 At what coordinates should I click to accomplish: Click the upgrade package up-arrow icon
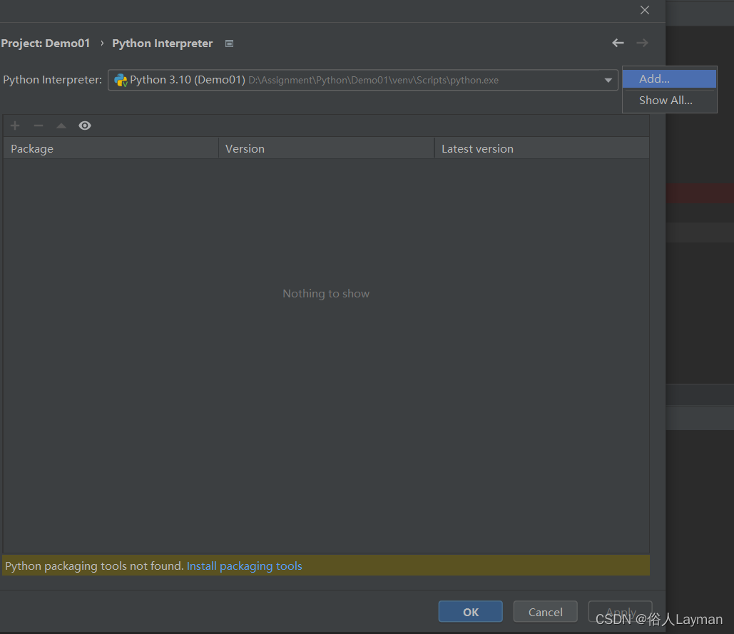(61, 126)
